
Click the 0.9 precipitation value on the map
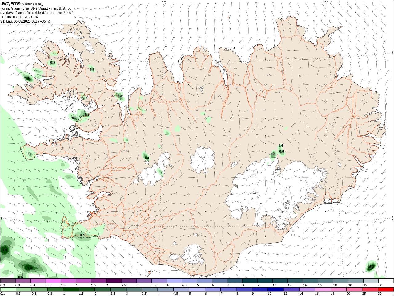pos(87,114)
